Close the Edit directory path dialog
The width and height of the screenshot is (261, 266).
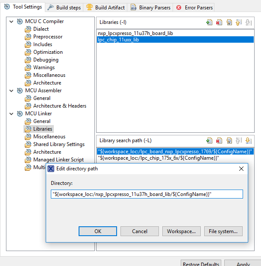tap(241, 169)
